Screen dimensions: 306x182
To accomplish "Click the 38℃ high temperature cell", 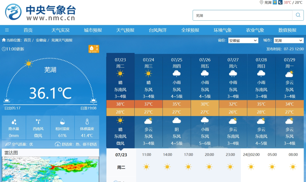I will coord(120,104).
